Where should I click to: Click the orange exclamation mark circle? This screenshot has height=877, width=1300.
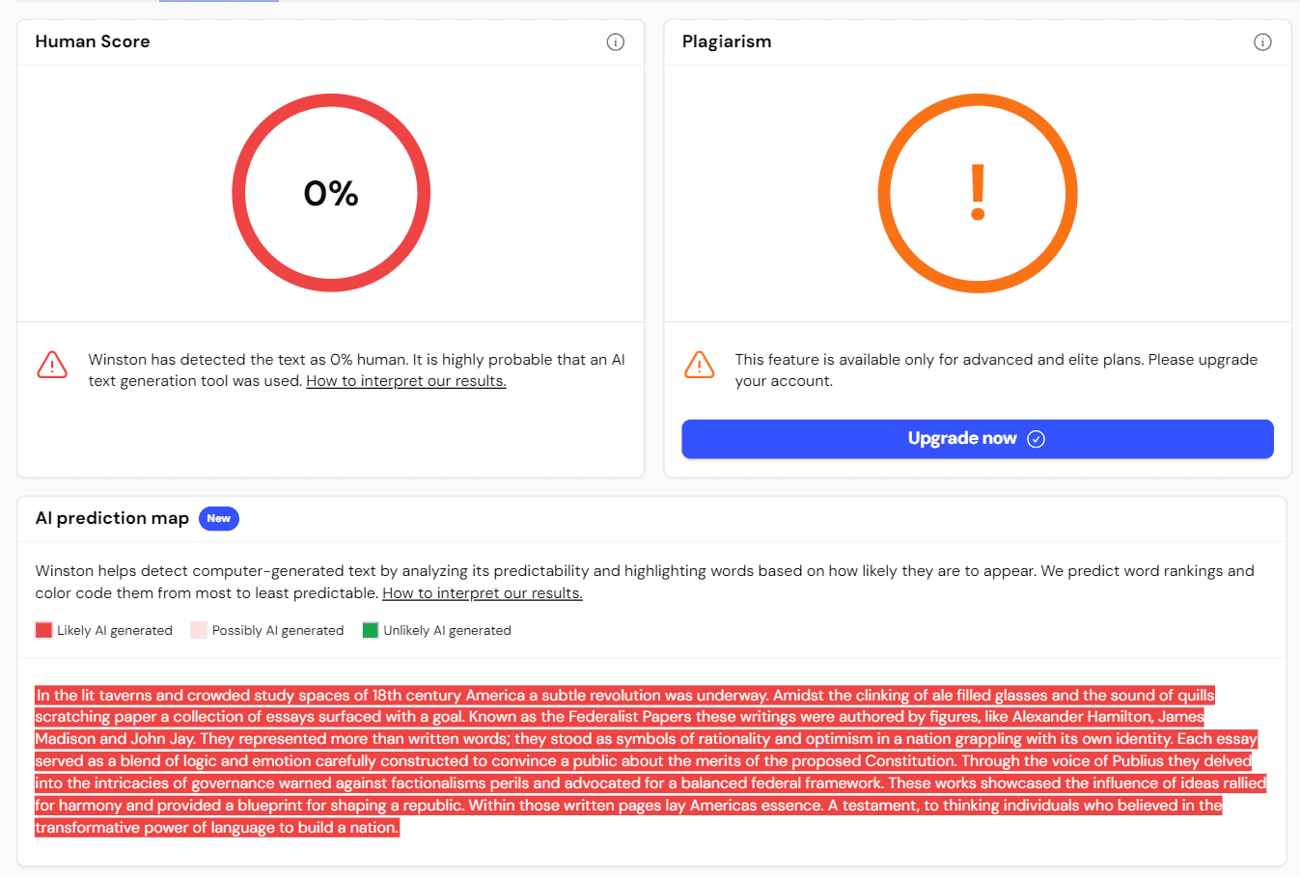coord(977,193)
